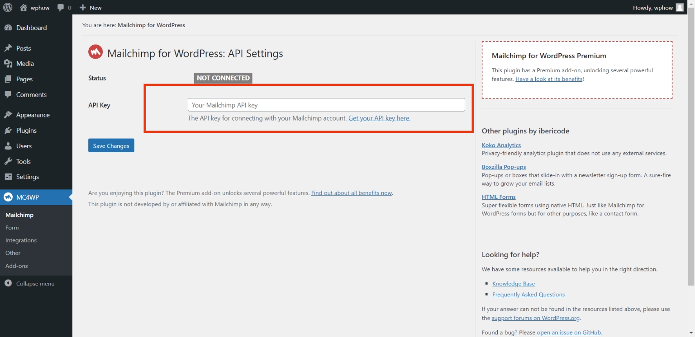
Task: Click the Dashboard gauge icon
Action: [8, 28]
